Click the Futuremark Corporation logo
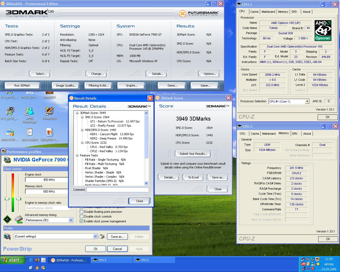 pyautogui.click(x=199, y=13)
